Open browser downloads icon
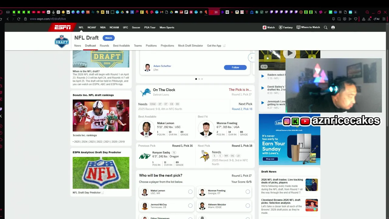Screen dimensions: 389x219 [x=370, y=19]
